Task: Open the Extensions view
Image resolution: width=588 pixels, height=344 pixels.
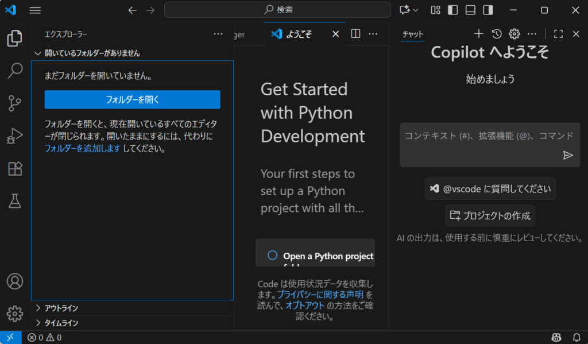Action: tap(15, 168)
